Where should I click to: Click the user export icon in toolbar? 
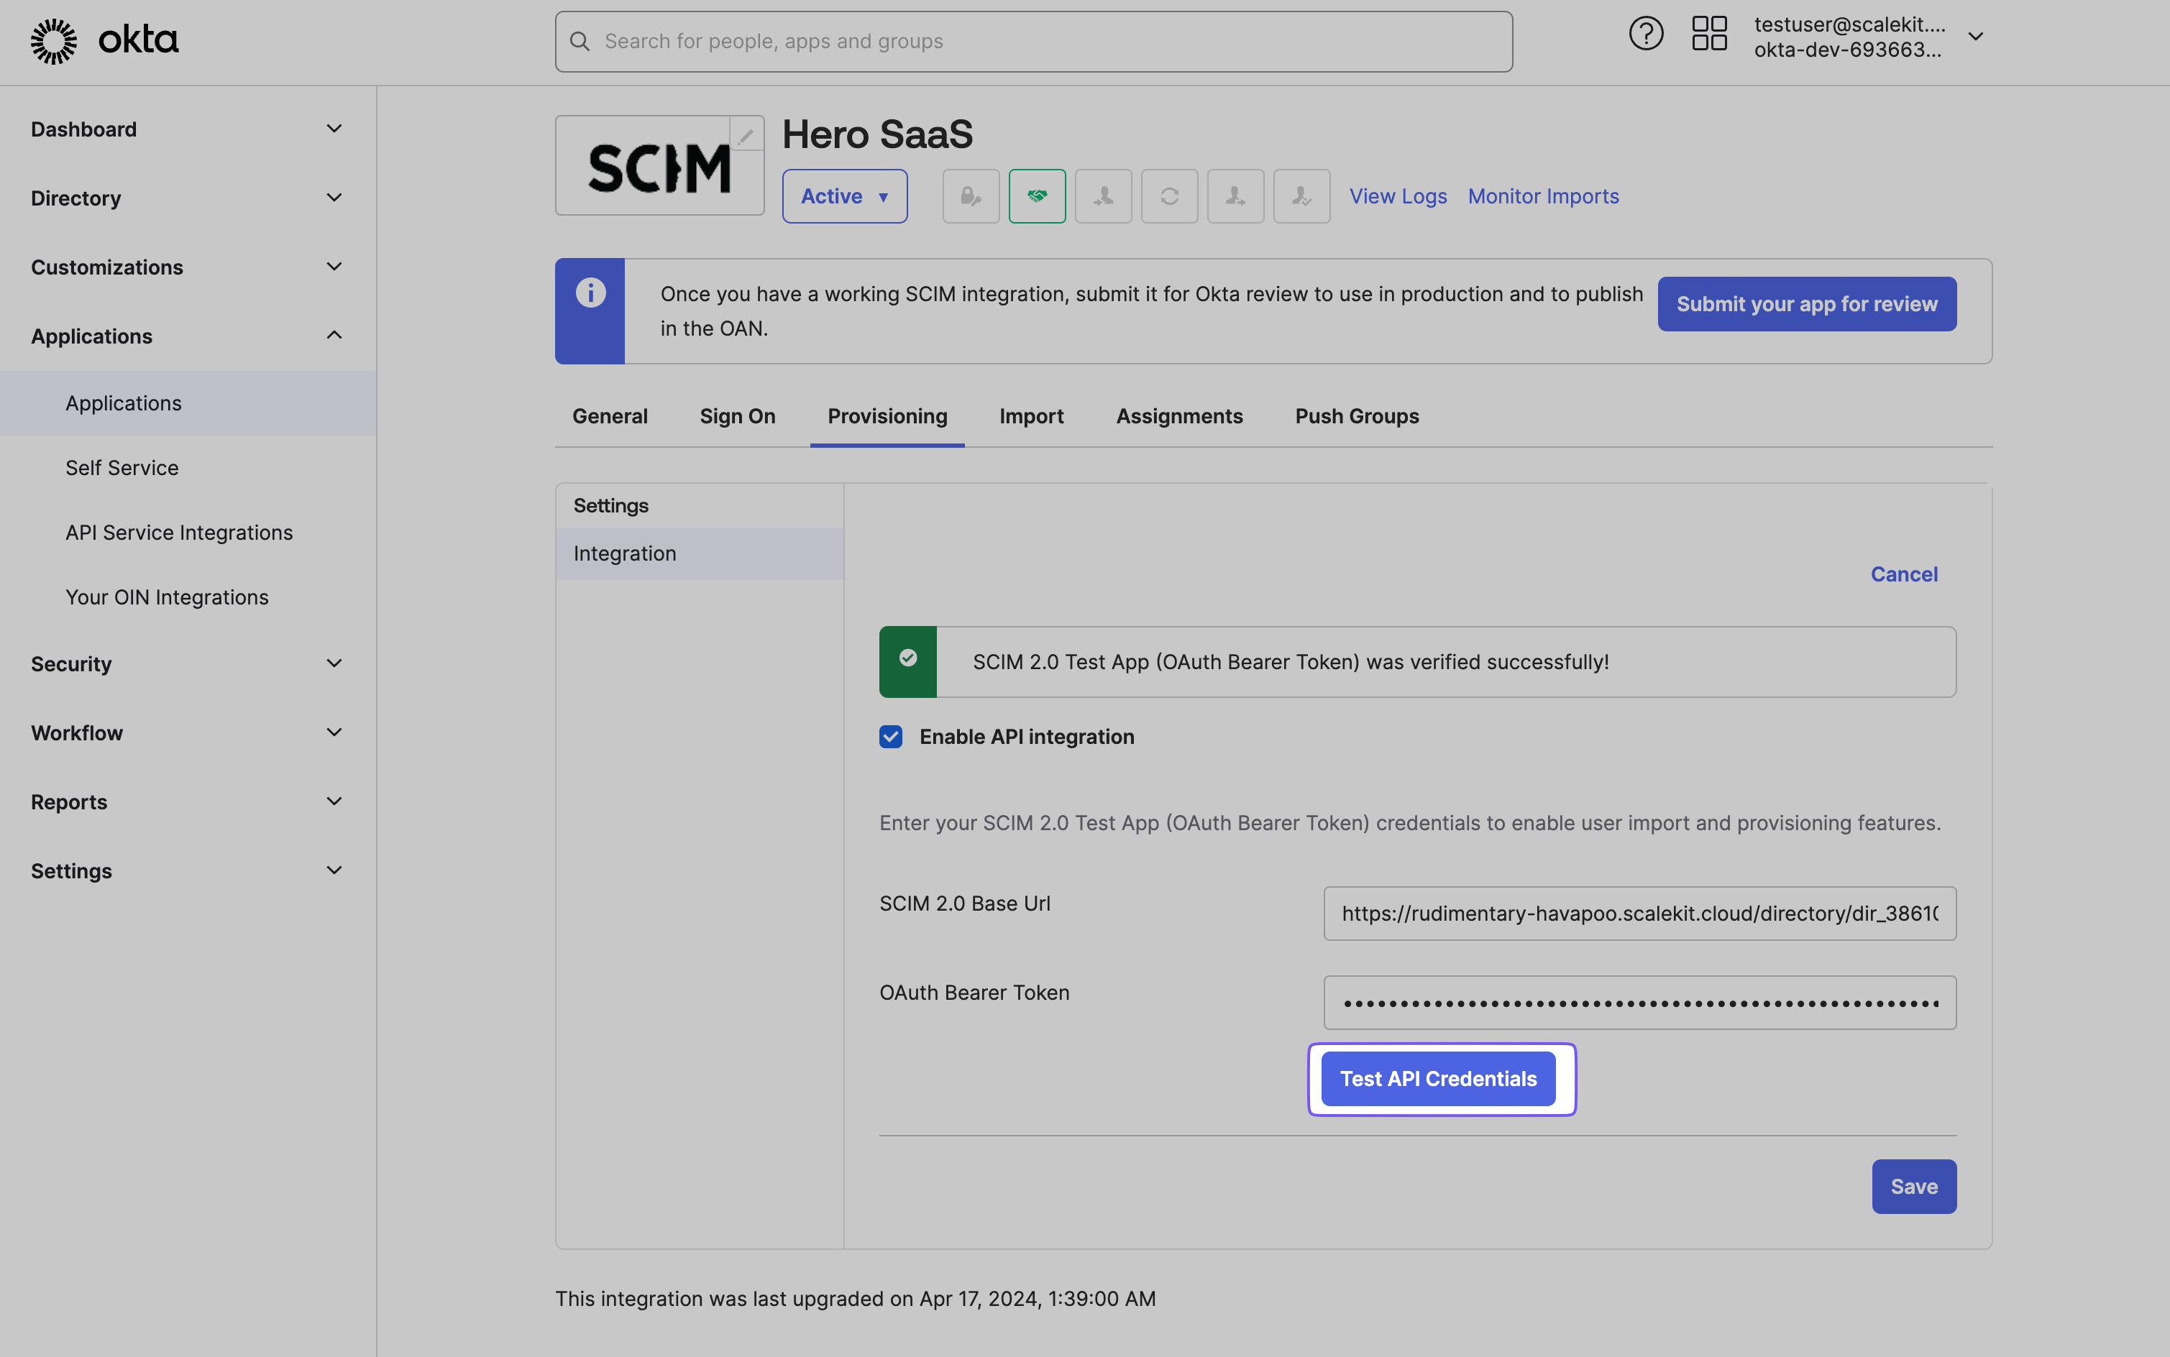tap(1235, 195)
